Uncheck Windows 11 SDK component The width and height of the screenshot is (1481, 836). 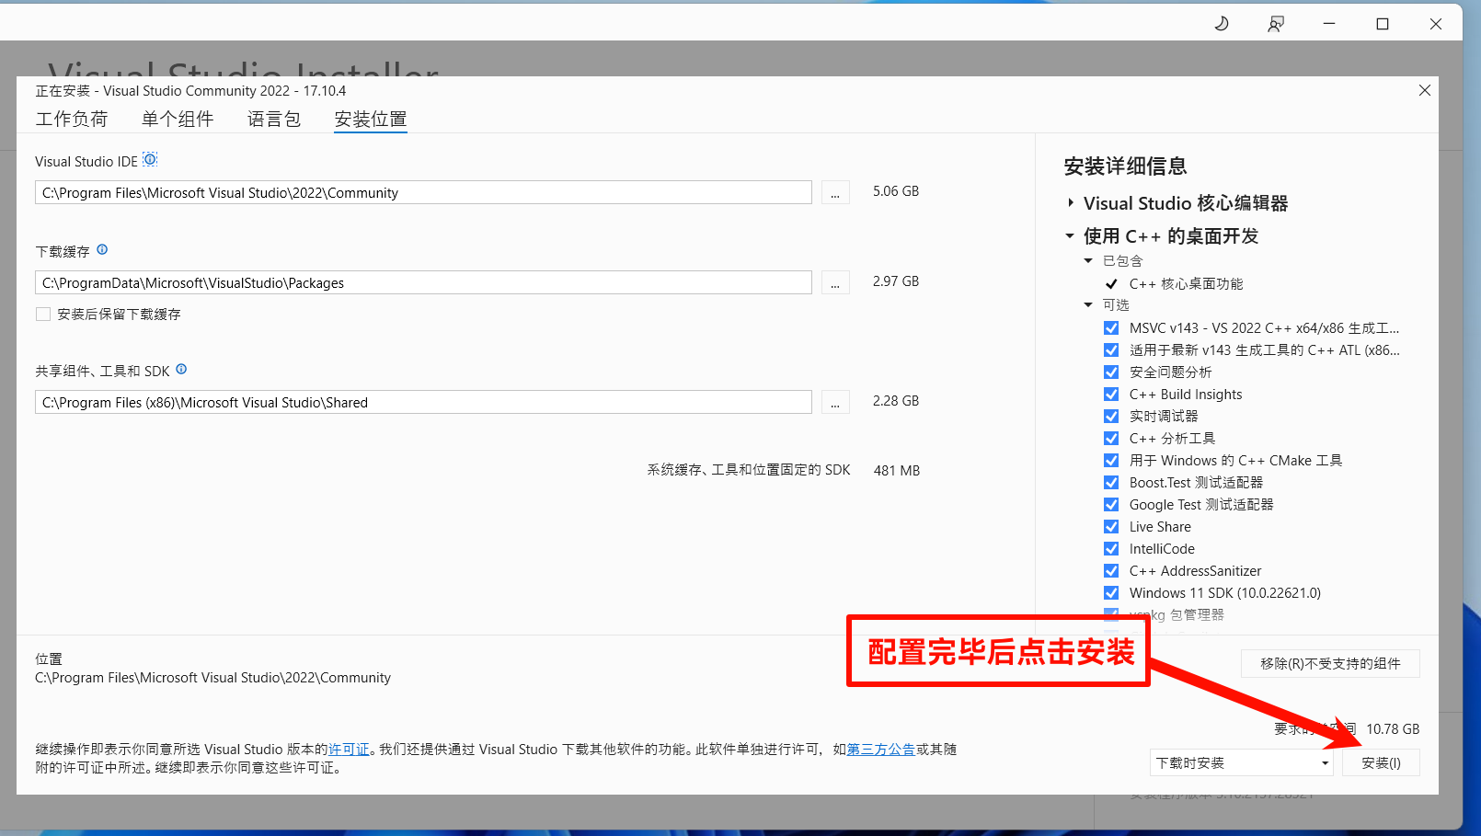click(x=1111, y=593)
